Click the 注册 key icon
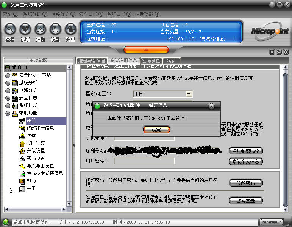Viewport: 292px width, 227px height. 22,121
